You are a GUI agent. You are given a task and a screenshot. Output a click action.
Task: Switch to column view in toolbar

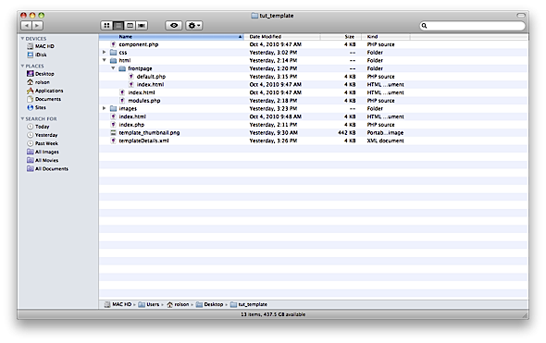tap(130, 25)
